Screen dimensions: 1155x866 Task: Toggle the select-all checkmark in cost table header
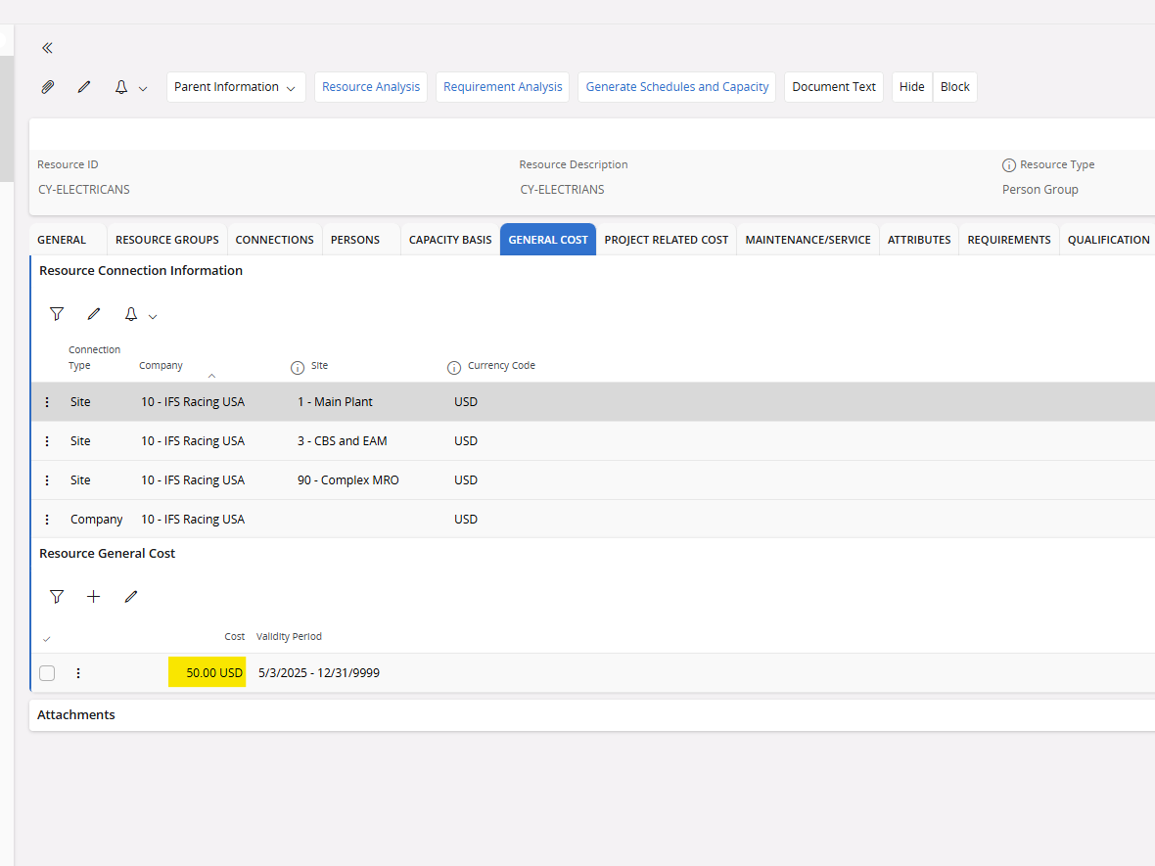coord(46,638)
